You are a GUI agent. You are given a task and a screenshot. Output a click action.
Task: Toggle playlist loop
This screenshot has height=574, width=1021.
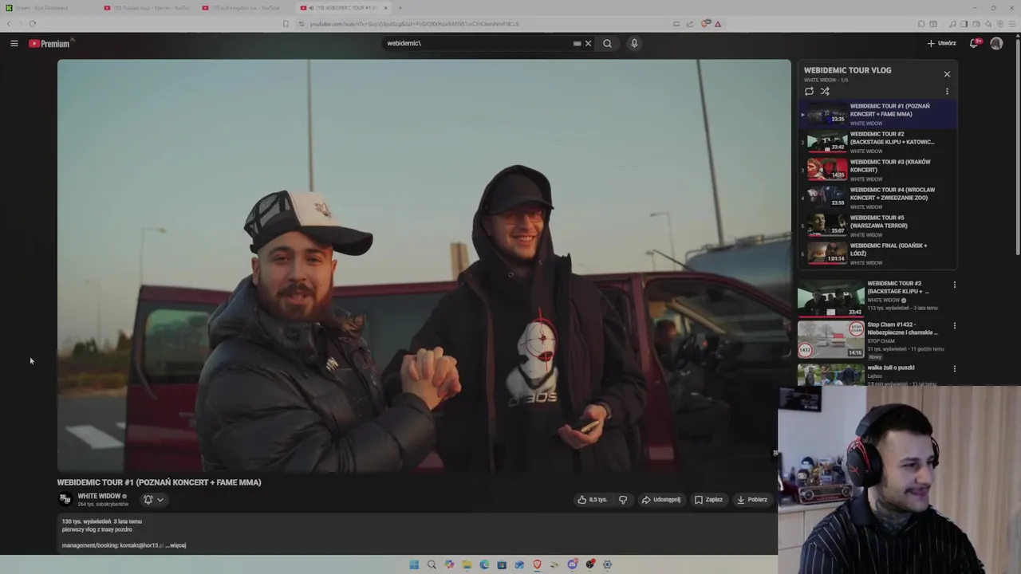point(809,91)
